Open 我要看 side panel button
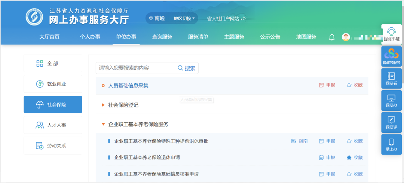Screen dimensions: 404x183 391,78
